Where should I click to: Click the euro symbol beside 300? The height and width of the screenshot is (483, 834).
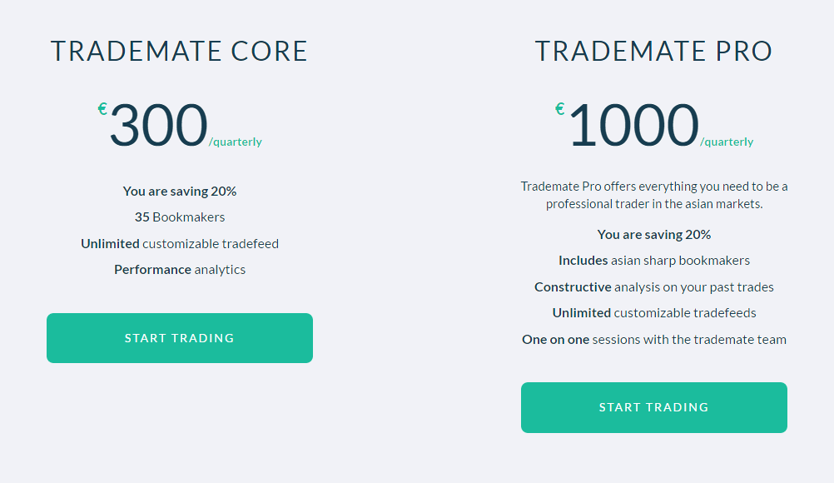coord(102,110)
